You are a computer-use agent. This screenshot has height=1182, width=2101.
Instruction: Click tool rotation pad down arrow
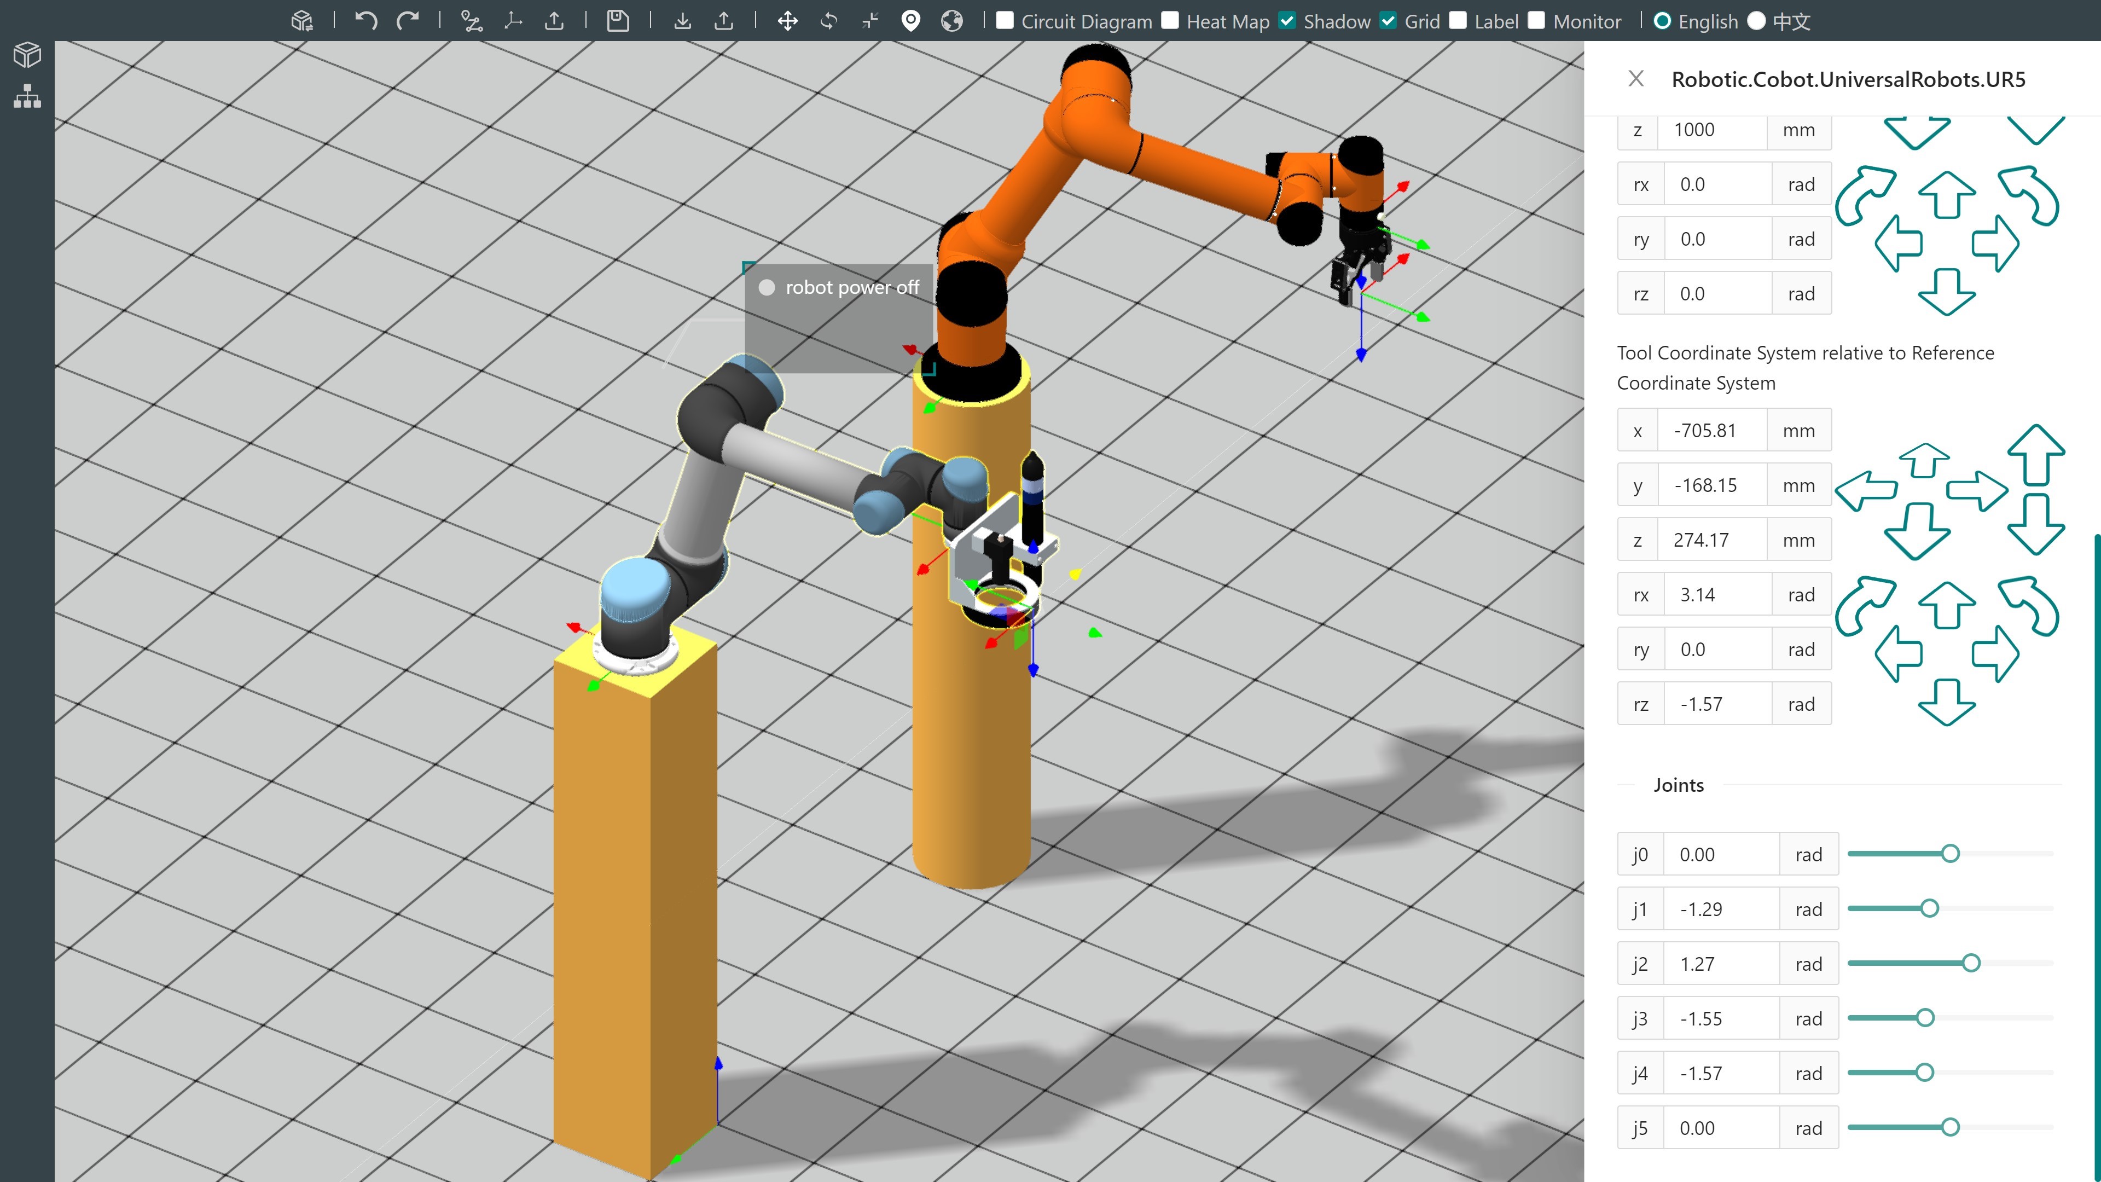click(1947, 702)
